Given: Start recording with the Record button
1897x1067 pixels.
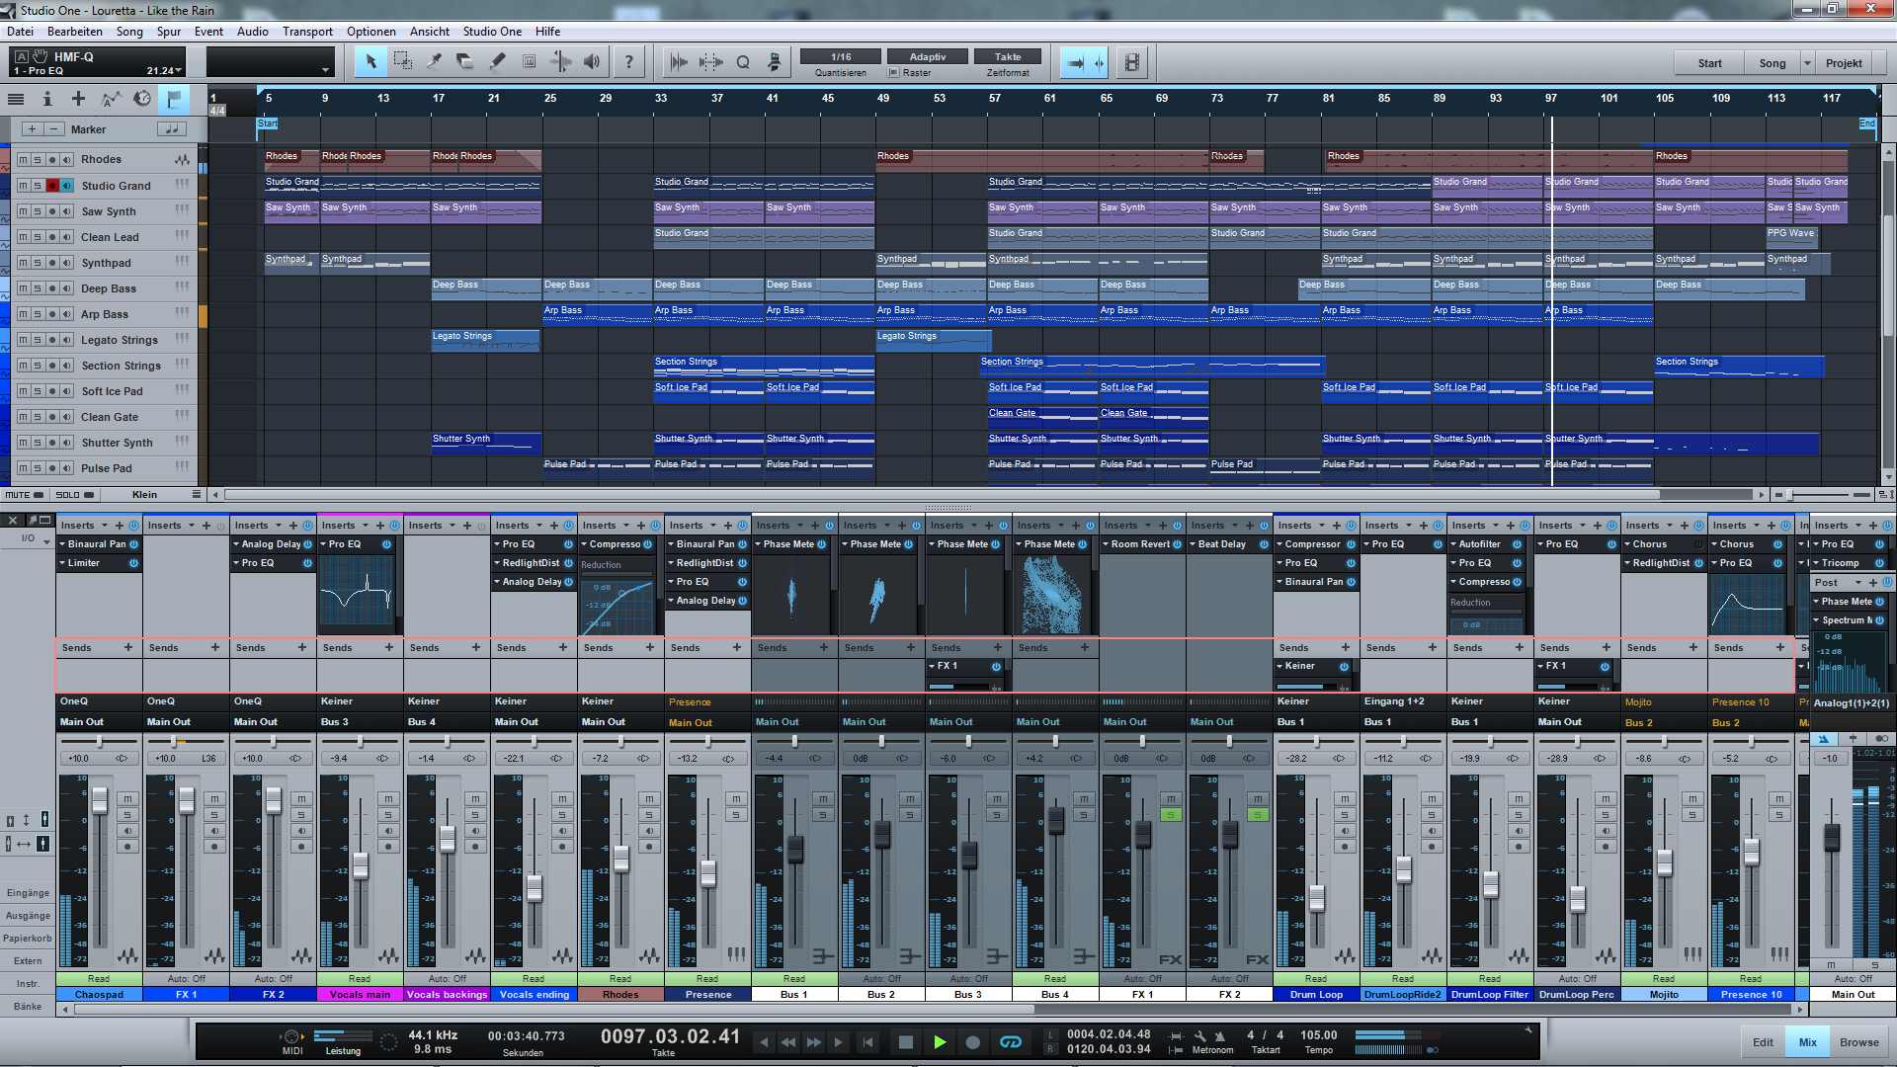Looking at the screenshot, I should tap(972, 1042).
